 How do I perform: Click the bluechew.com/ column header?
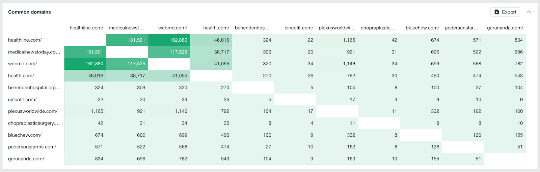(x=422, y=28)
